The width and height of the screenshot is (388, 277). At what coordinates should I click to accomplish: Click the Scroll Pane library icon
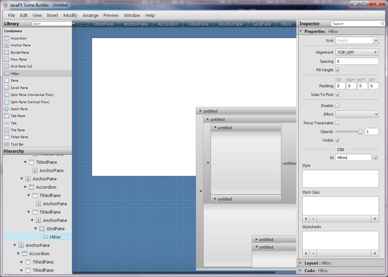click(x=7, y=88)
